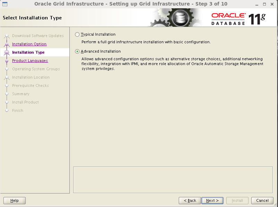
Task: Minimize the installer window
Action: 257,4
